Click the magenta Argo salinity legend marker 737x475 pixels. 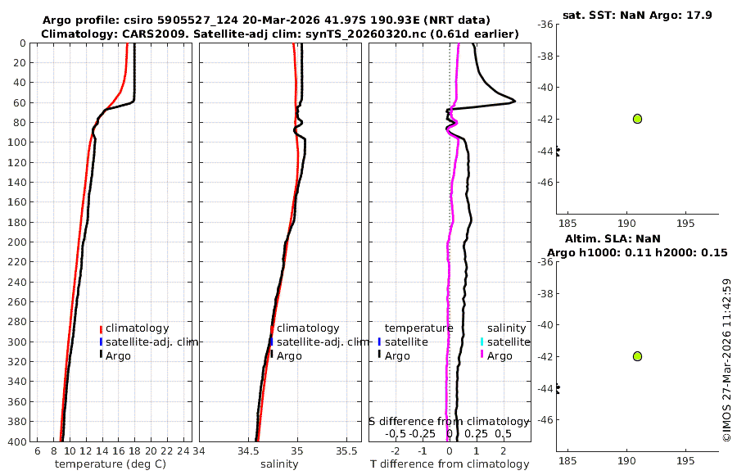coord(482,355)
